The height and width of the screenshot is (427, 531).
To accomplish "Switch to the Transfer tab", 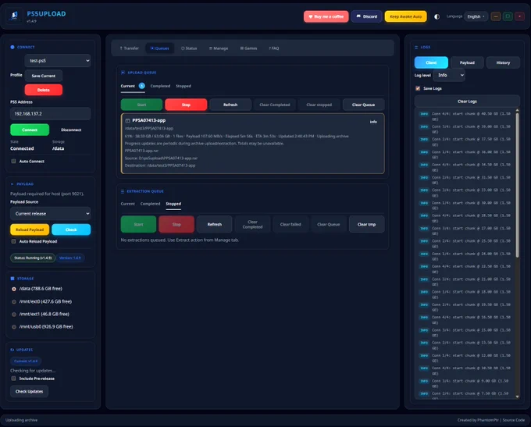I will point(129,48).
